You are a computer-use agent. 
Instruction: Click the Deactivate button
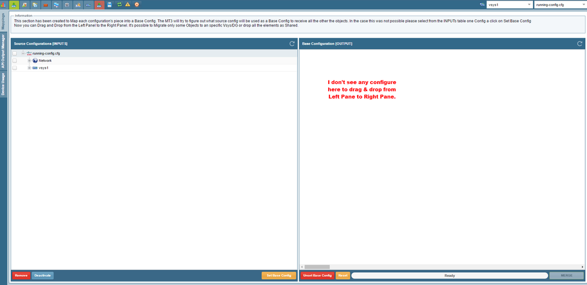[43, 276]
